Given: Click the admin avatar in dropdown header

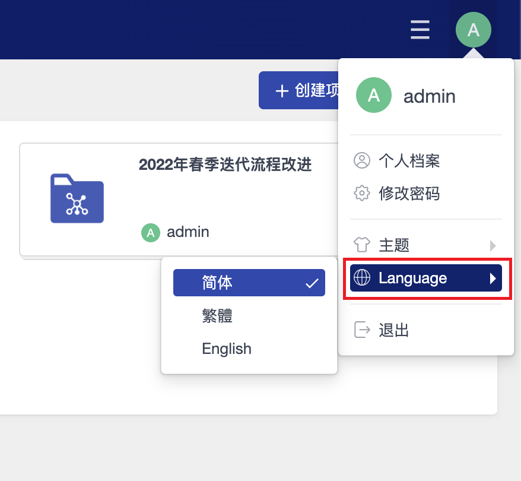Looking at the screenshot, I should [x=373, y=96].
